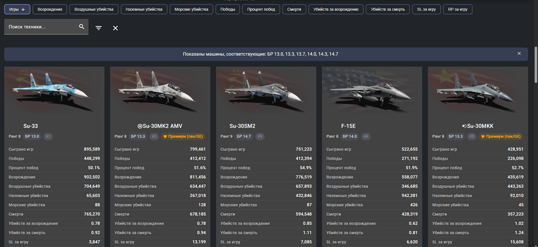Select the SL за игру sort chip
Screen dimensions: 538x247
427,9
